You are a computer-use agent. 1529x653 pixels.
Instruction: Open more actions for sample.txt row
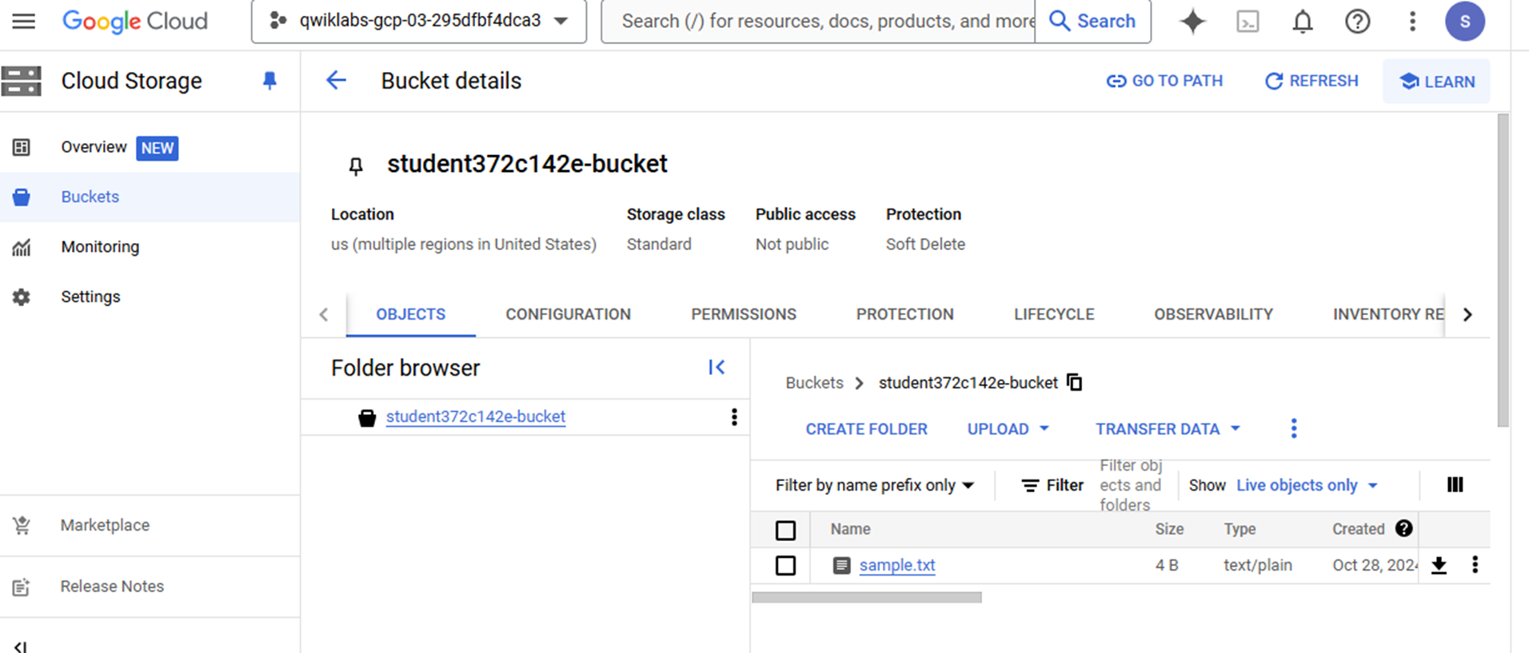pyautogui.click(x=1475, y=565)
